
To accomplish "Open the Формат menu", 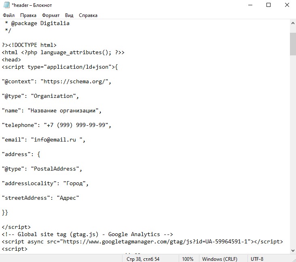I will (51, 15).
